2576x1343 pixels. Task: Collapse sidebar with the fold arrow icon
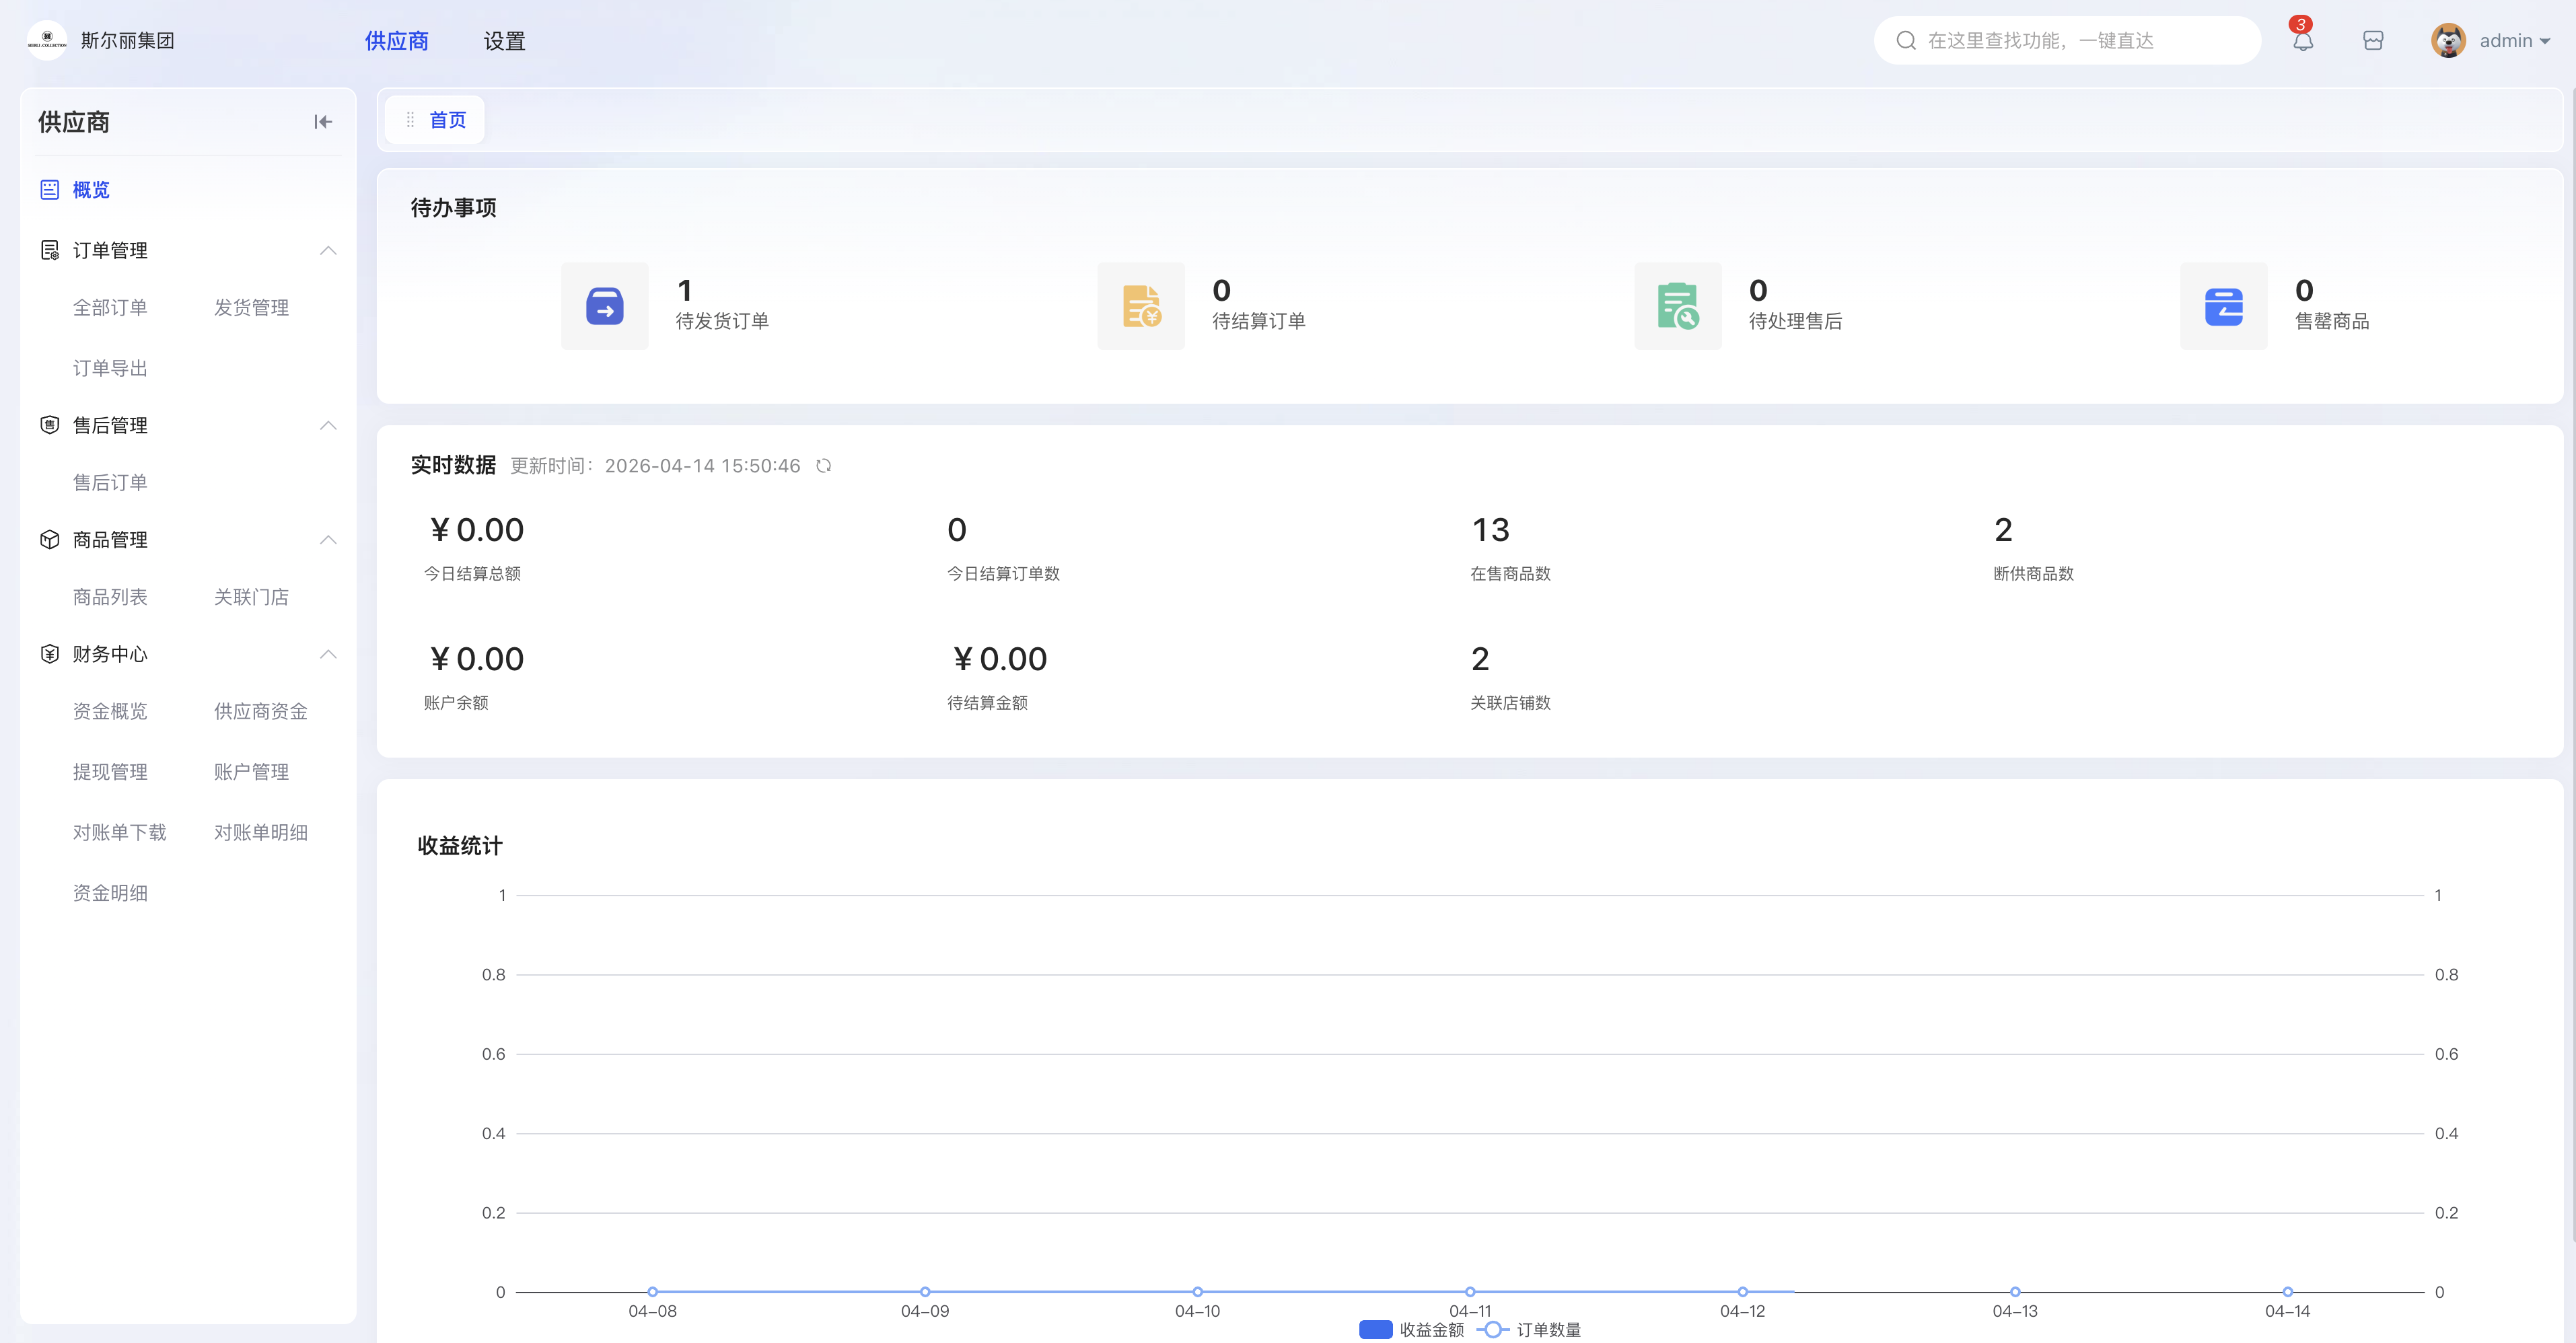322,122
